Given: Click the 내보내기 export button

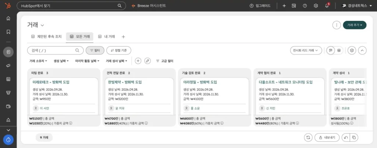Looking at the screenshot, I should point(327,138).
